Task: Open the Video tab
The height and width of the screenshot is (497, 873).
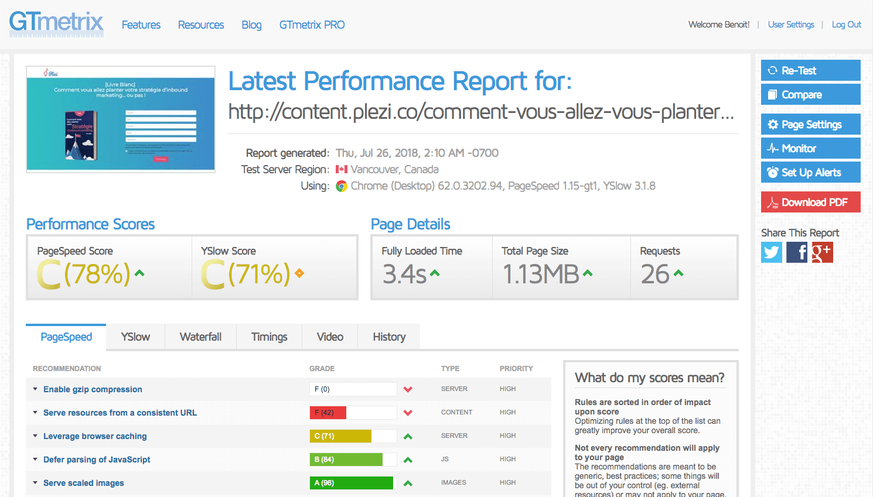Action: point(330,337)
